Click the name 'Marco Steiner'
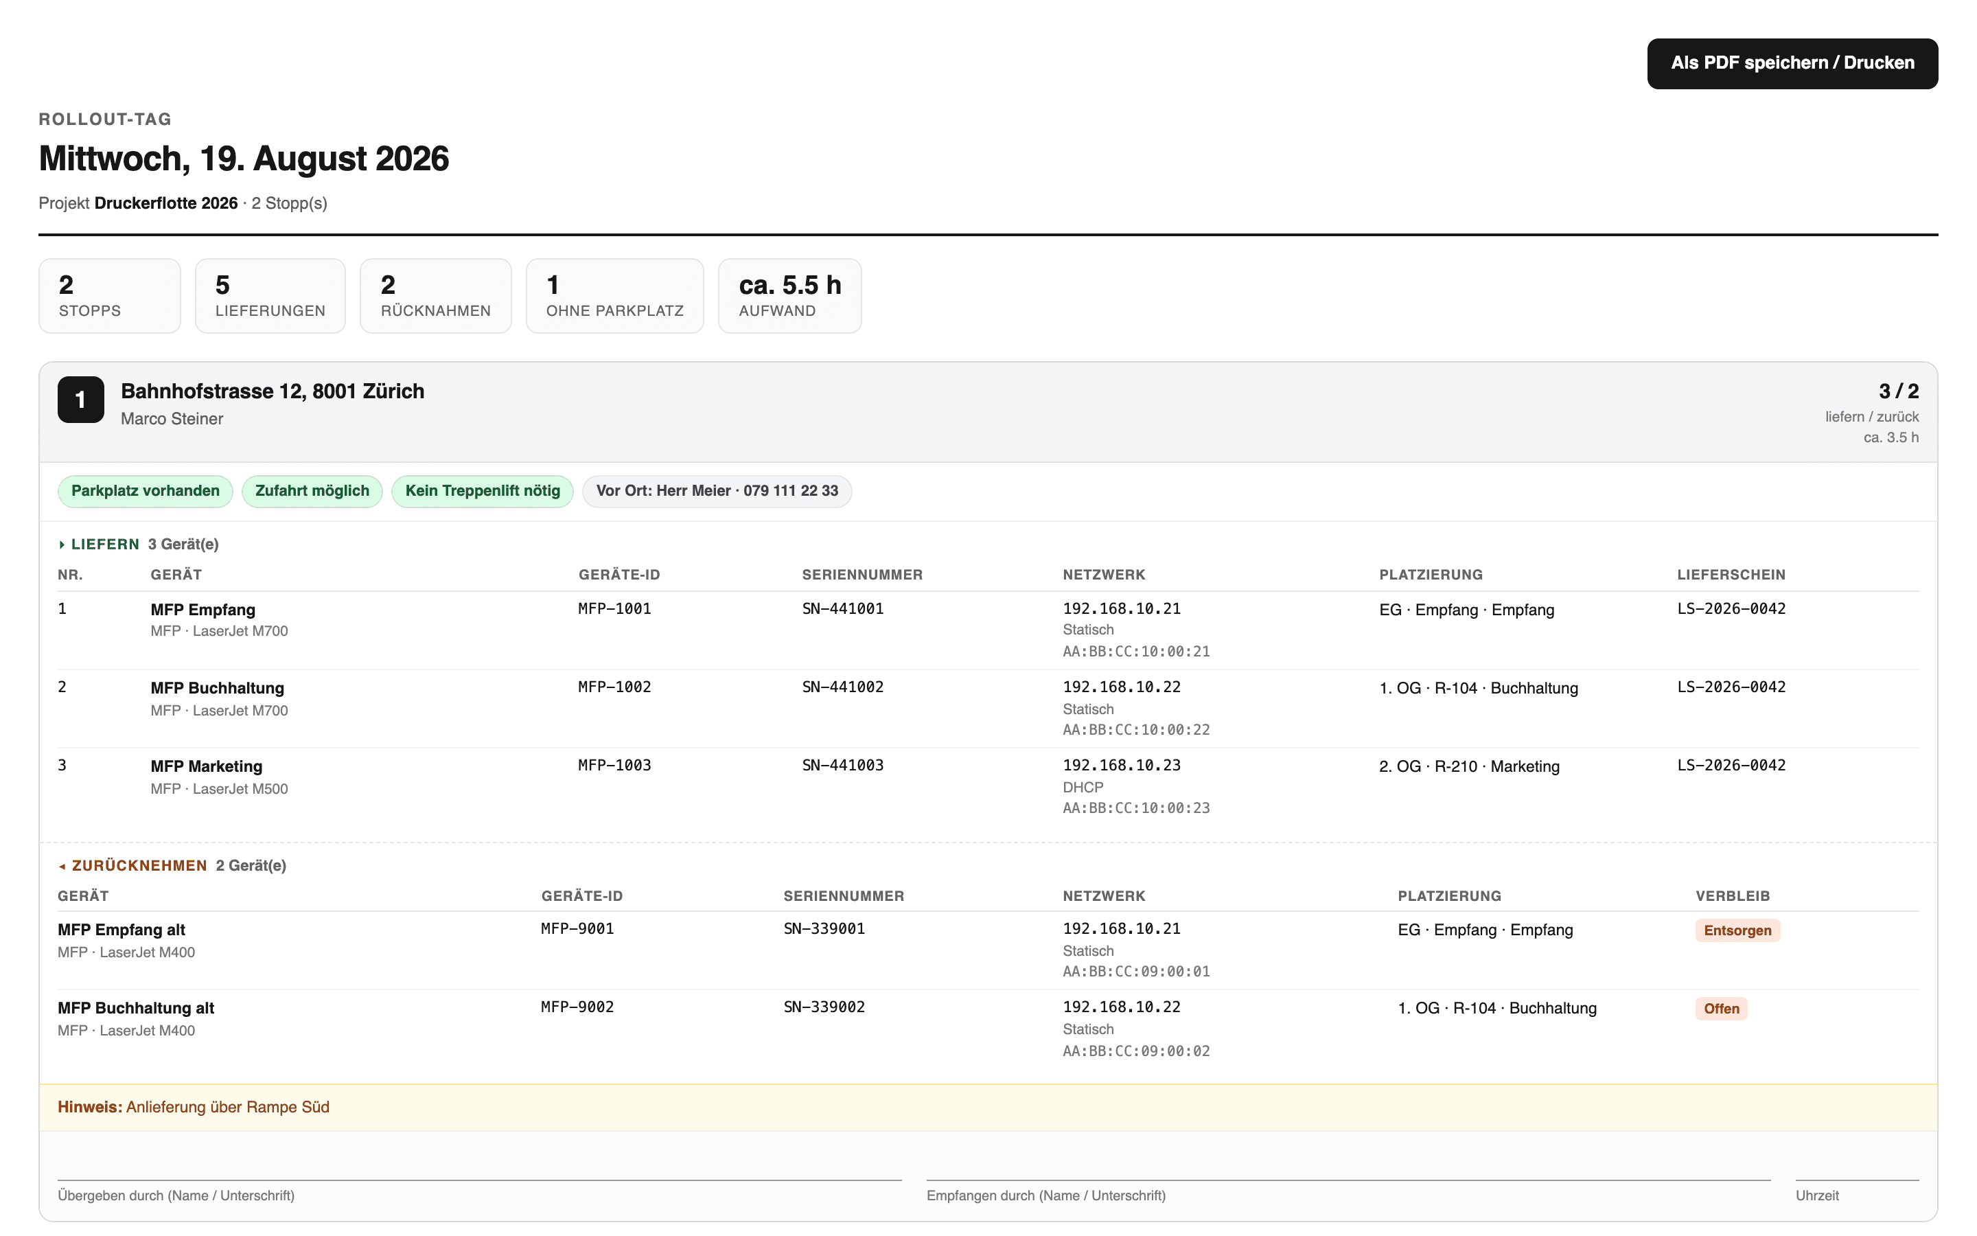 pos(172,419)
